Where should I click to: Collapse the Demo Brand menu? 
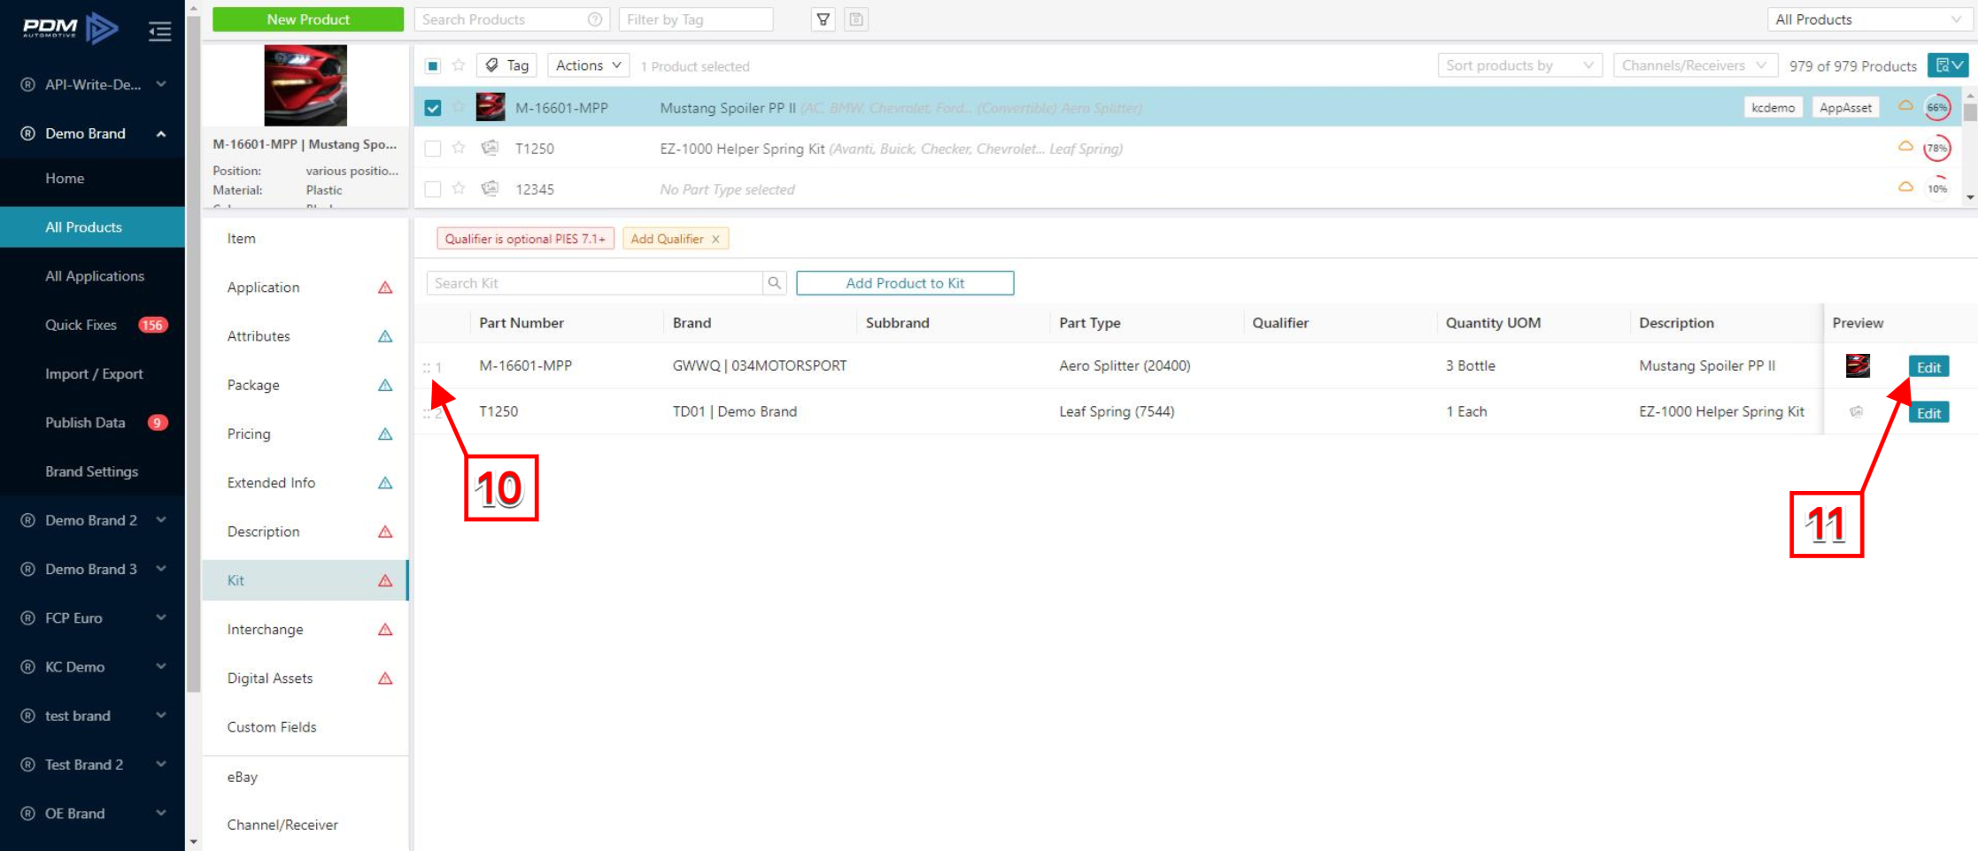click(93, 134)
